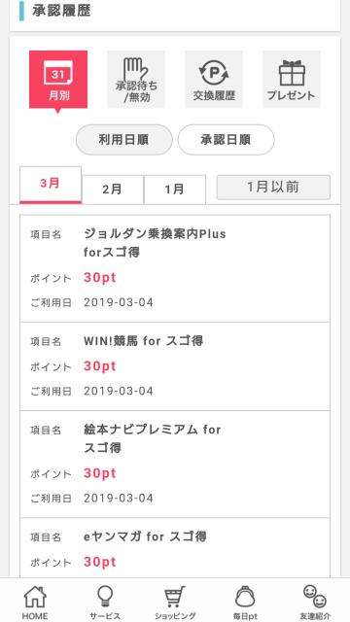Select WIN!競馬 for スゴ得 entry
This screenshot has width=350, height=622.
175,366
